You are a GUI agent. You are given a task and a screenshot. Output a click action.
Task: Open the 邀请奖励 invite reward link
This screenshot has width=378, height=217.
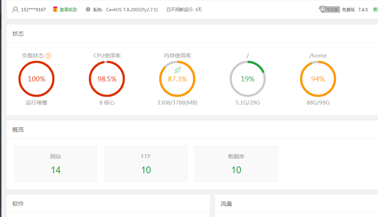pos(68,10)
